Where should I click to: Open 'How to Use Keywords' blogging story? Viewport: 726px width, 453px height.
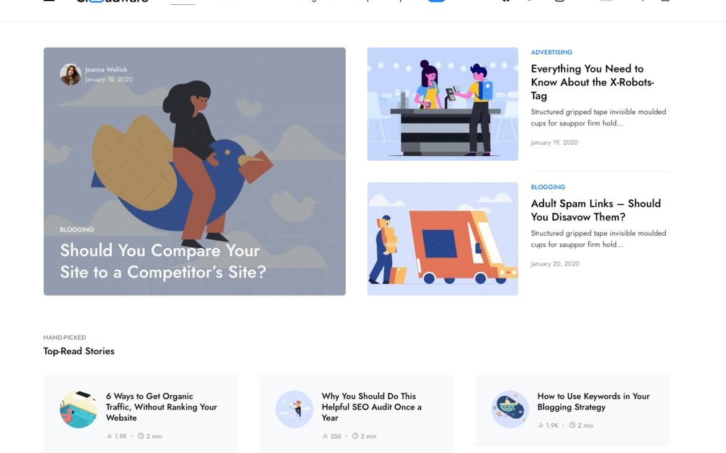594,401
